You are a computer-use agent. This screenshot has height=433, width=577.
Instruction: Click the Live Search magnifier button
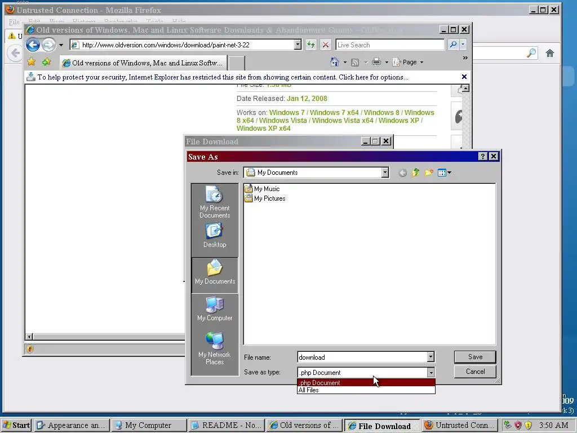pyautogui.click(x=453, y=45)
